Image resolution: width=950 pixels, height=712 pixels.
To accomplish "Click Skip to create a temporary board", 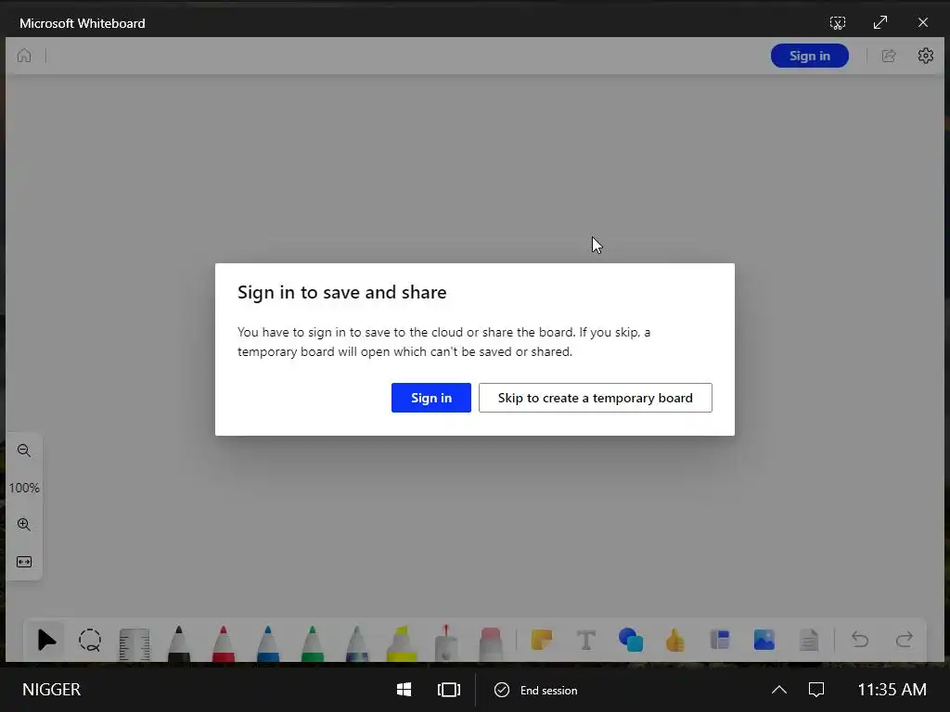I will tap(595, 398).
